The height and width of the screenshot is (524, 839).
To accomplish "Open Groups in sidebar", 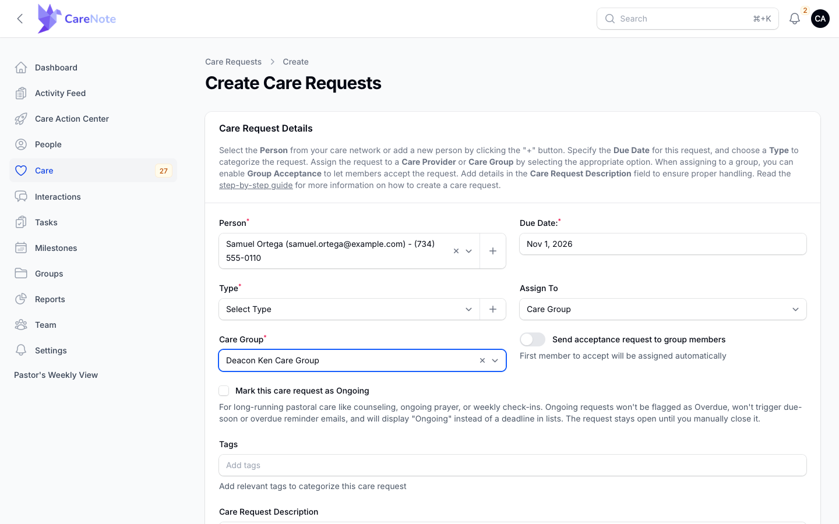I will pos(93,274).
